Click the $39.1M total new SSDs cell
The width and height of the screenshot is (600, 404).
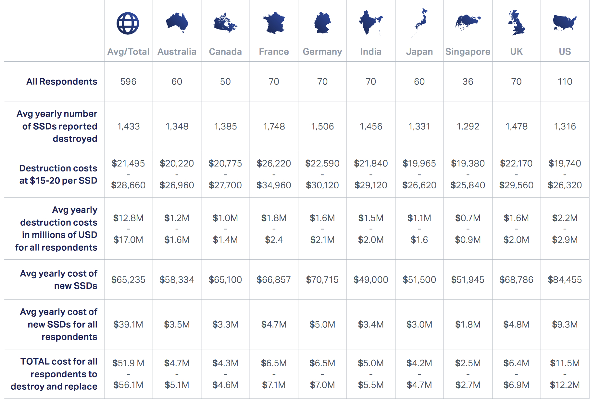click(x=128, y=324)
